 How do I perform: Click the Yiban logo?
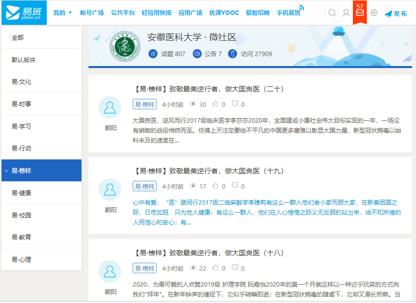[23, 12]
